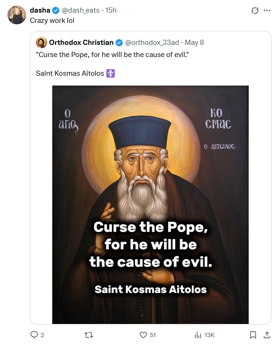Image resolution: width=279 pixels, height=345 pixels.
Task: Bookmark this post
Action: pos(253,335)
